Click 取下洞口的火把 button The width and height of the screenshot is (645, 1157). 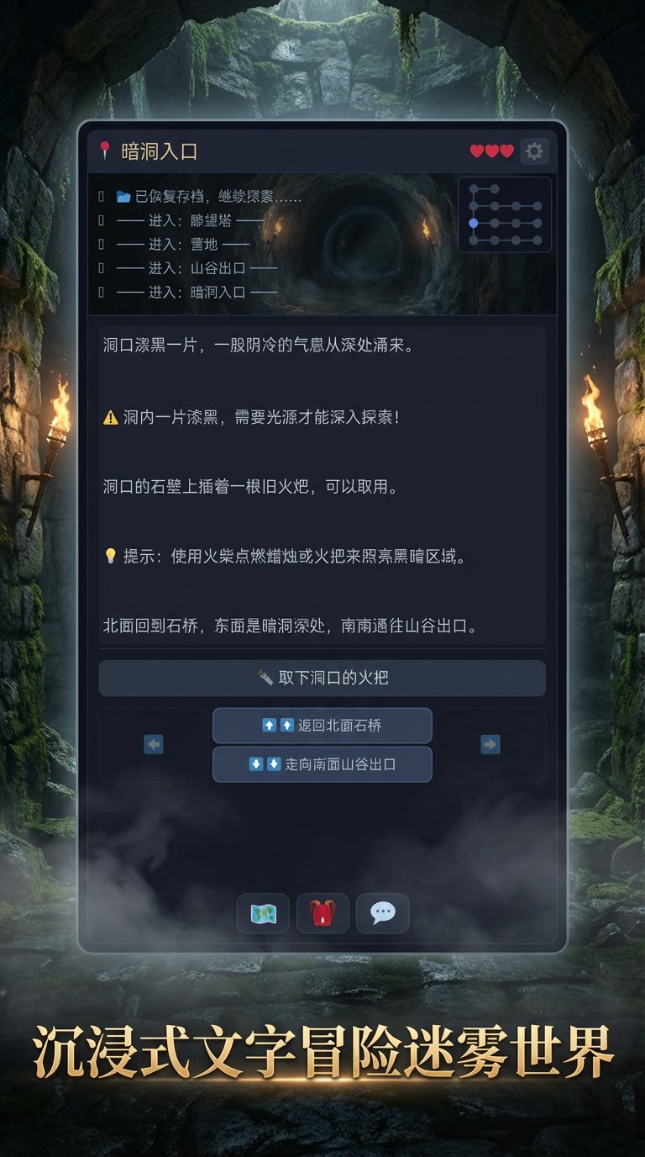(322, 678)
